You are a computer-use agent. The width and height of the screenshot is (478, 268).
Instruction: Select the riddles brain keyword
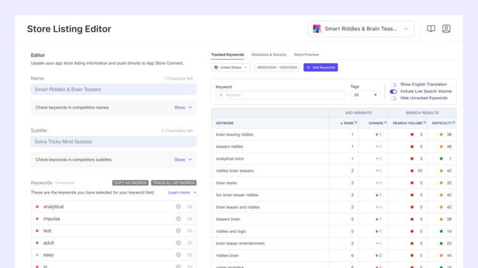click(227, 255)
